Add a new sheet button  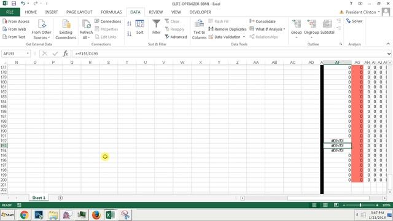pyautogui.click(x=60, y=198)
